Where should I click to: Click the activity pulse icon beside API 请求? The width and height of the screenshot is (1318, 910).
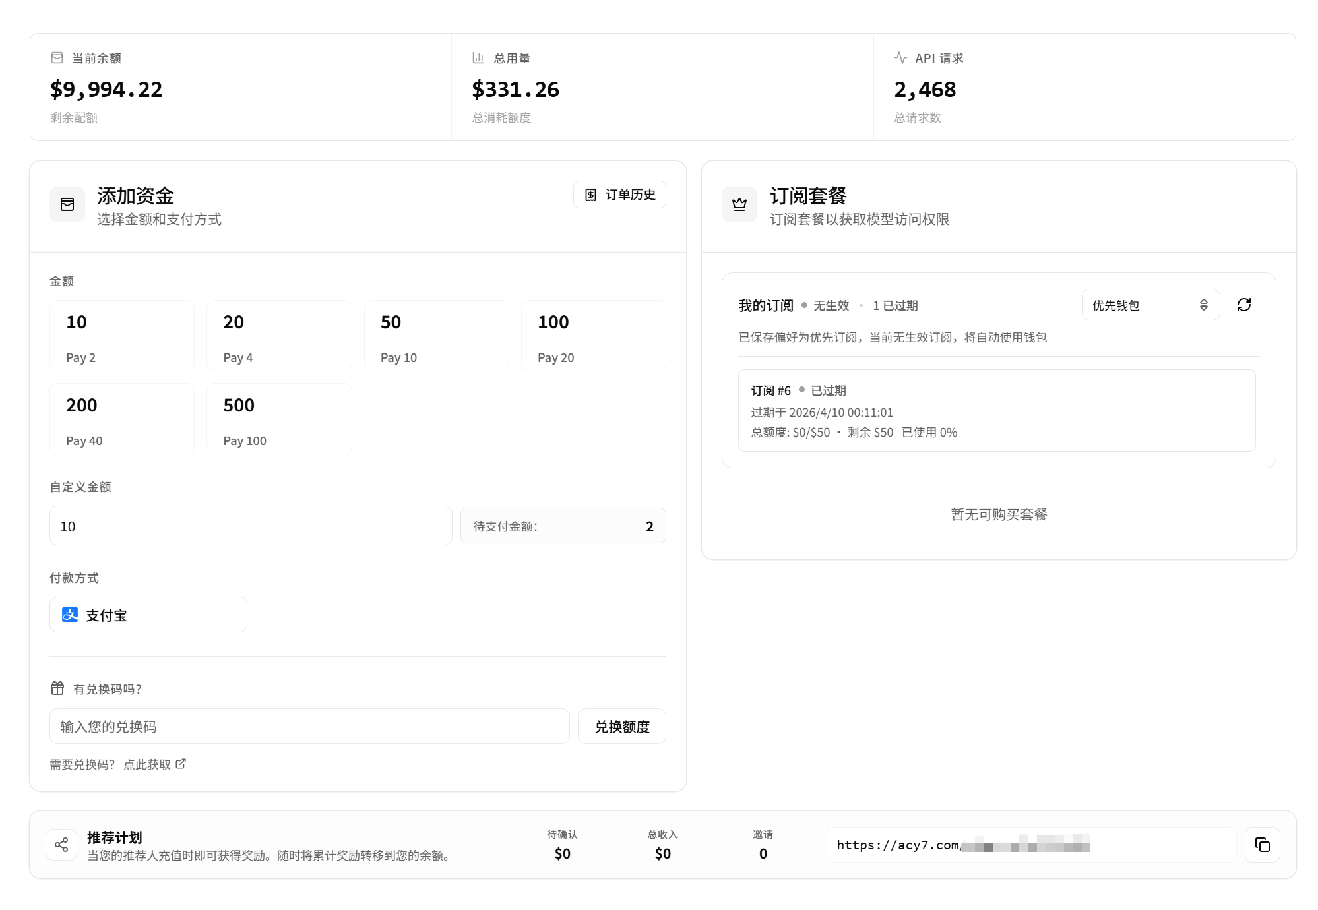[x=900, y=58]
